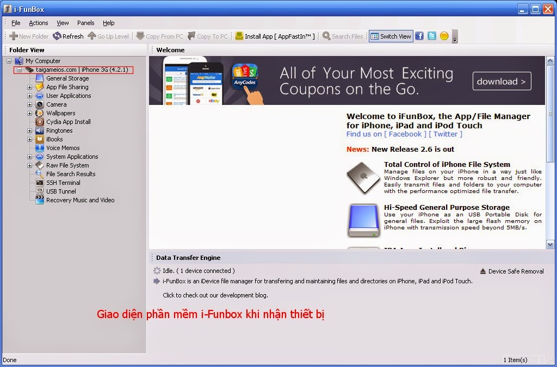Click 'New Release 2.6 is out' text

413,150
